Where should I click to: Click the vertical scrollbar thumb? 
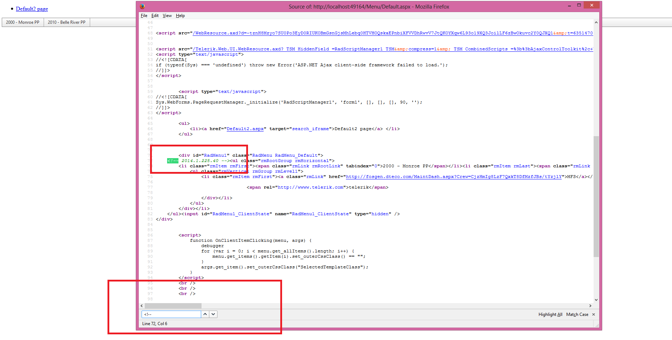[x=596, y=196]
